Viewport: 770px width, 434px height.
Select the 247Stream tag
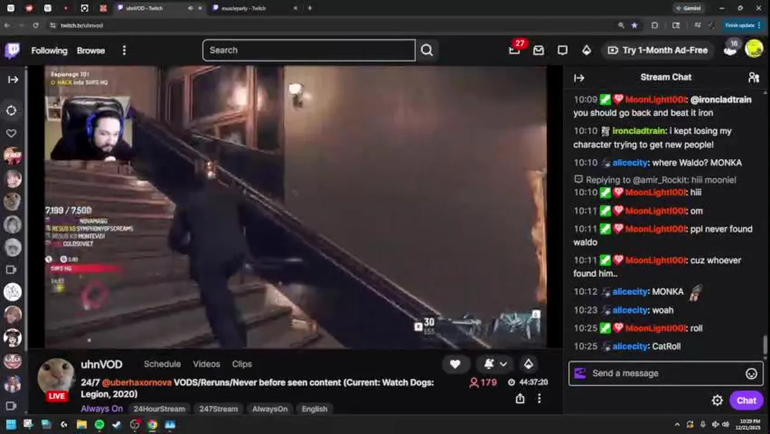218,409
